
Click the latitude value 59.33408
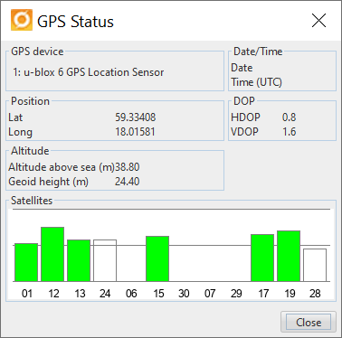point(136,117)
